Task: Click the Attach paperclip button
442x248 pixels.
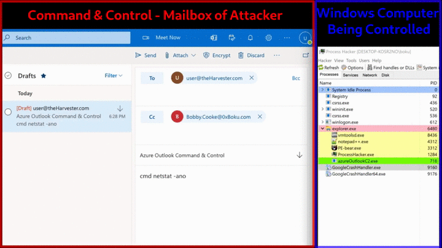Action: [x=177, y=55]
